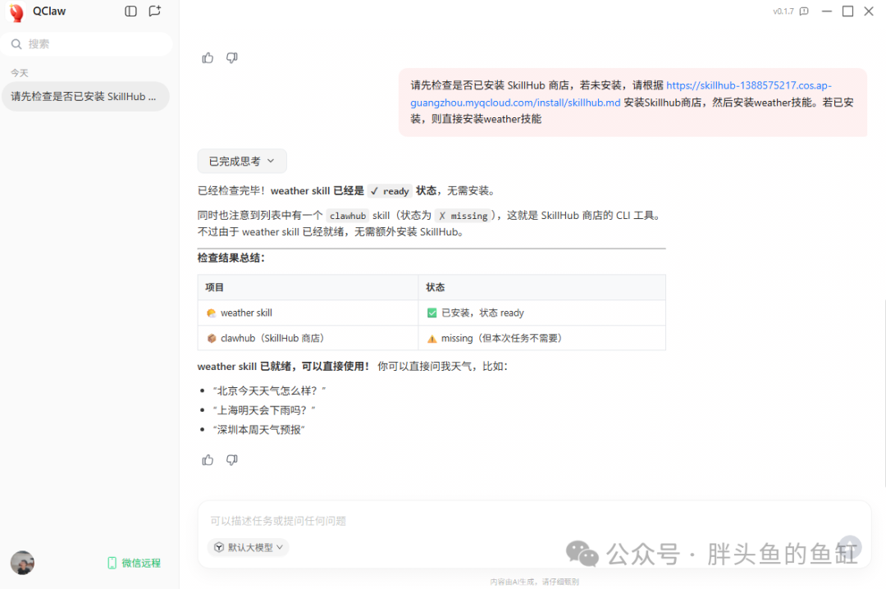Click the '✓ ready' code tag
The height and width of the screenshot is (589, 886).
pyautogui.click(x=390, y=191)
